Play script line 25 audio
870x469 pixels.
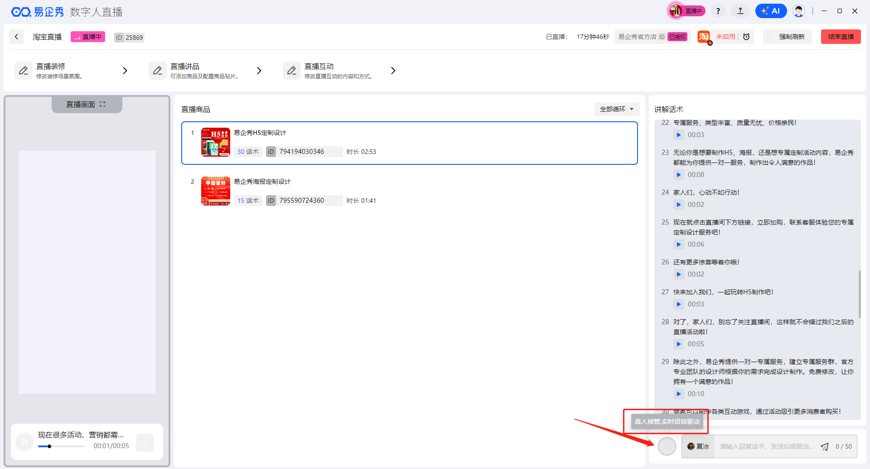tap(678, 244)
